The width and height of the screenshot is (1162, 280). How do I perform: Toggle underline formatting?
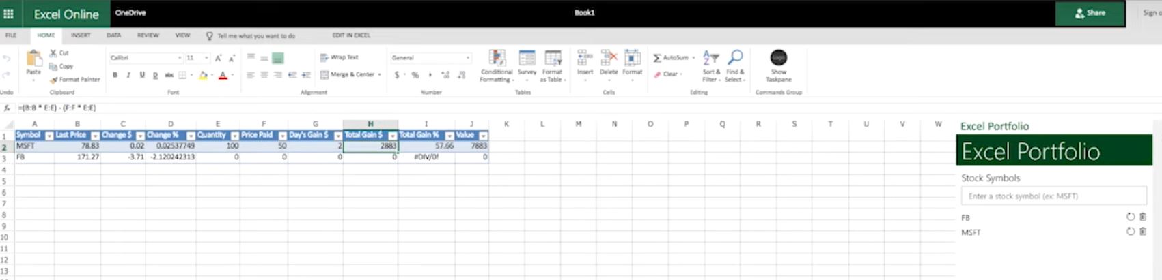[142, 75]
